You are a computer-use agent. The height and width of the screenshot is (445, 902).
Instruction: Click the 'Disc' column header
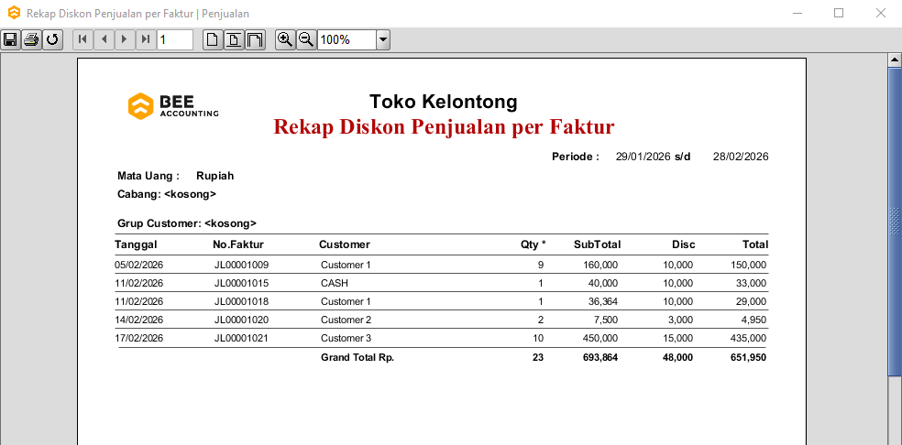684,244
